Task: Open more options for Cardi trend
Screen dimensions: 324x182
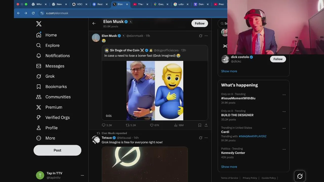Action: click(284, 128)
